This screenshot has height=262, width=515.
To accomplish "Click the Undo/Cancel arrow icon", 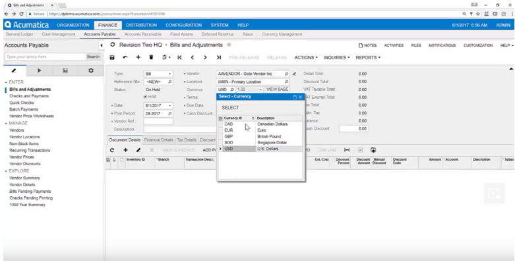I will tap(125, 57).
